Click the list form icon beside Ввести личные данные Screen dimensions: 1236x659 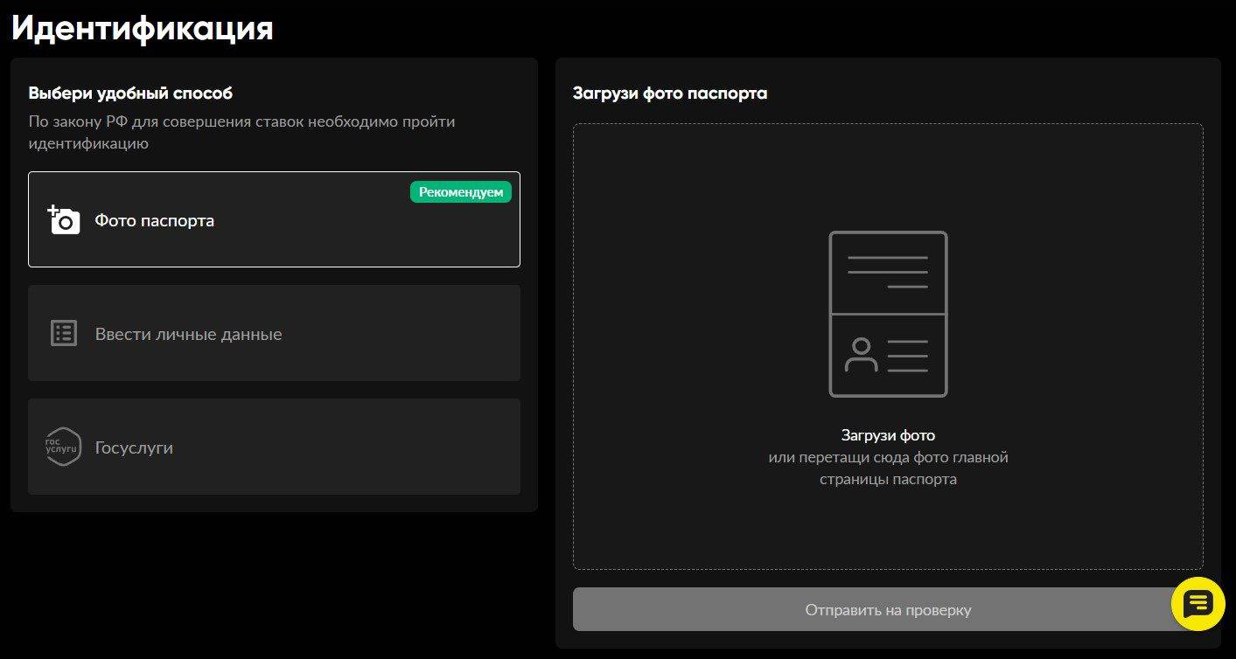click(x=64, y=334)
